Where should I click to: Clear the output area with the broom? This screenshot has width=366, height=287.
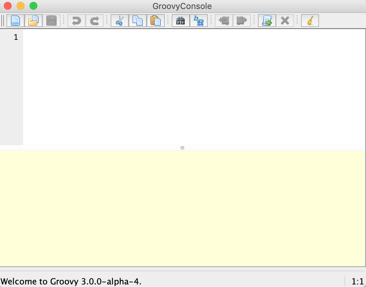click(x=310, y=21)
